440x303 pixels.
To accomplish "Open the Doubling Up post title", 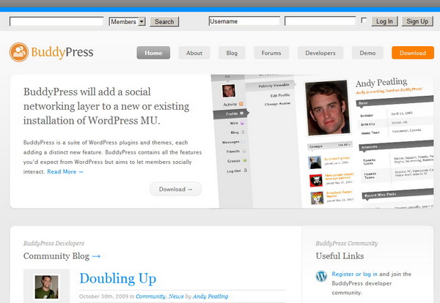I will pos(117,279).
